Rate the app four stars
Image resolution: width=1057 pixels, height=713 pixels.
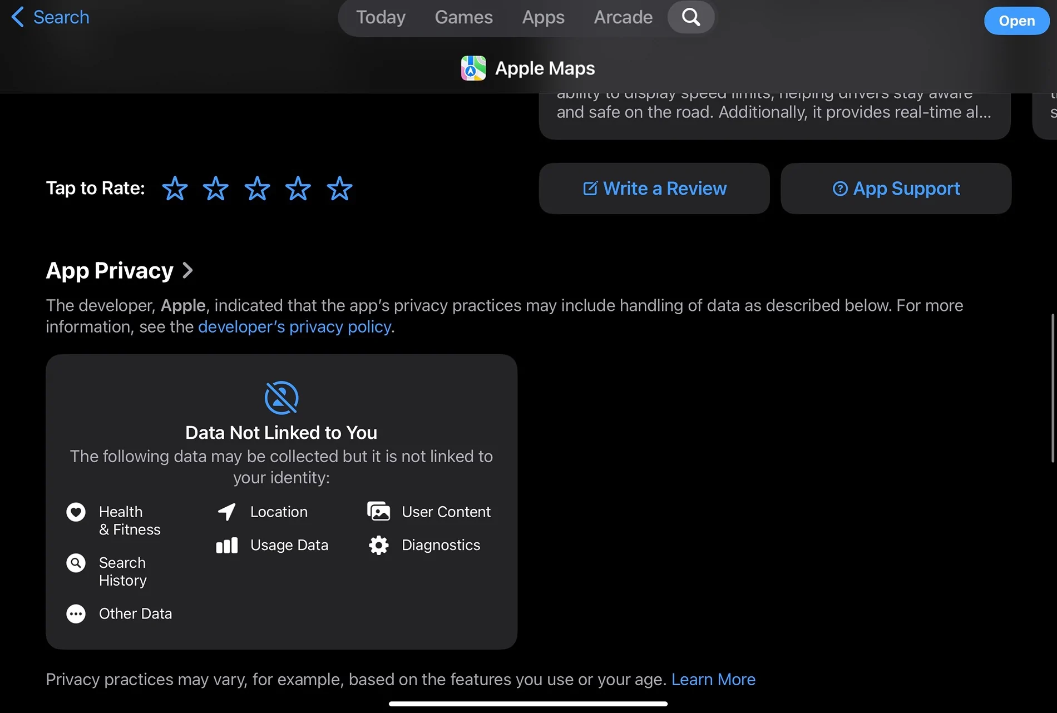298,189
